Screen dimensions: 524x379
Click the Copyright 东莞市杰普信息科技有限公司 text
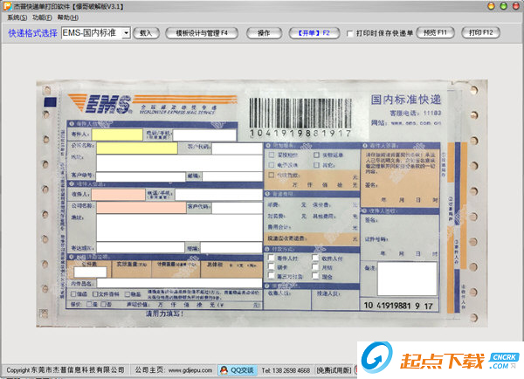(x=65, y=370)
